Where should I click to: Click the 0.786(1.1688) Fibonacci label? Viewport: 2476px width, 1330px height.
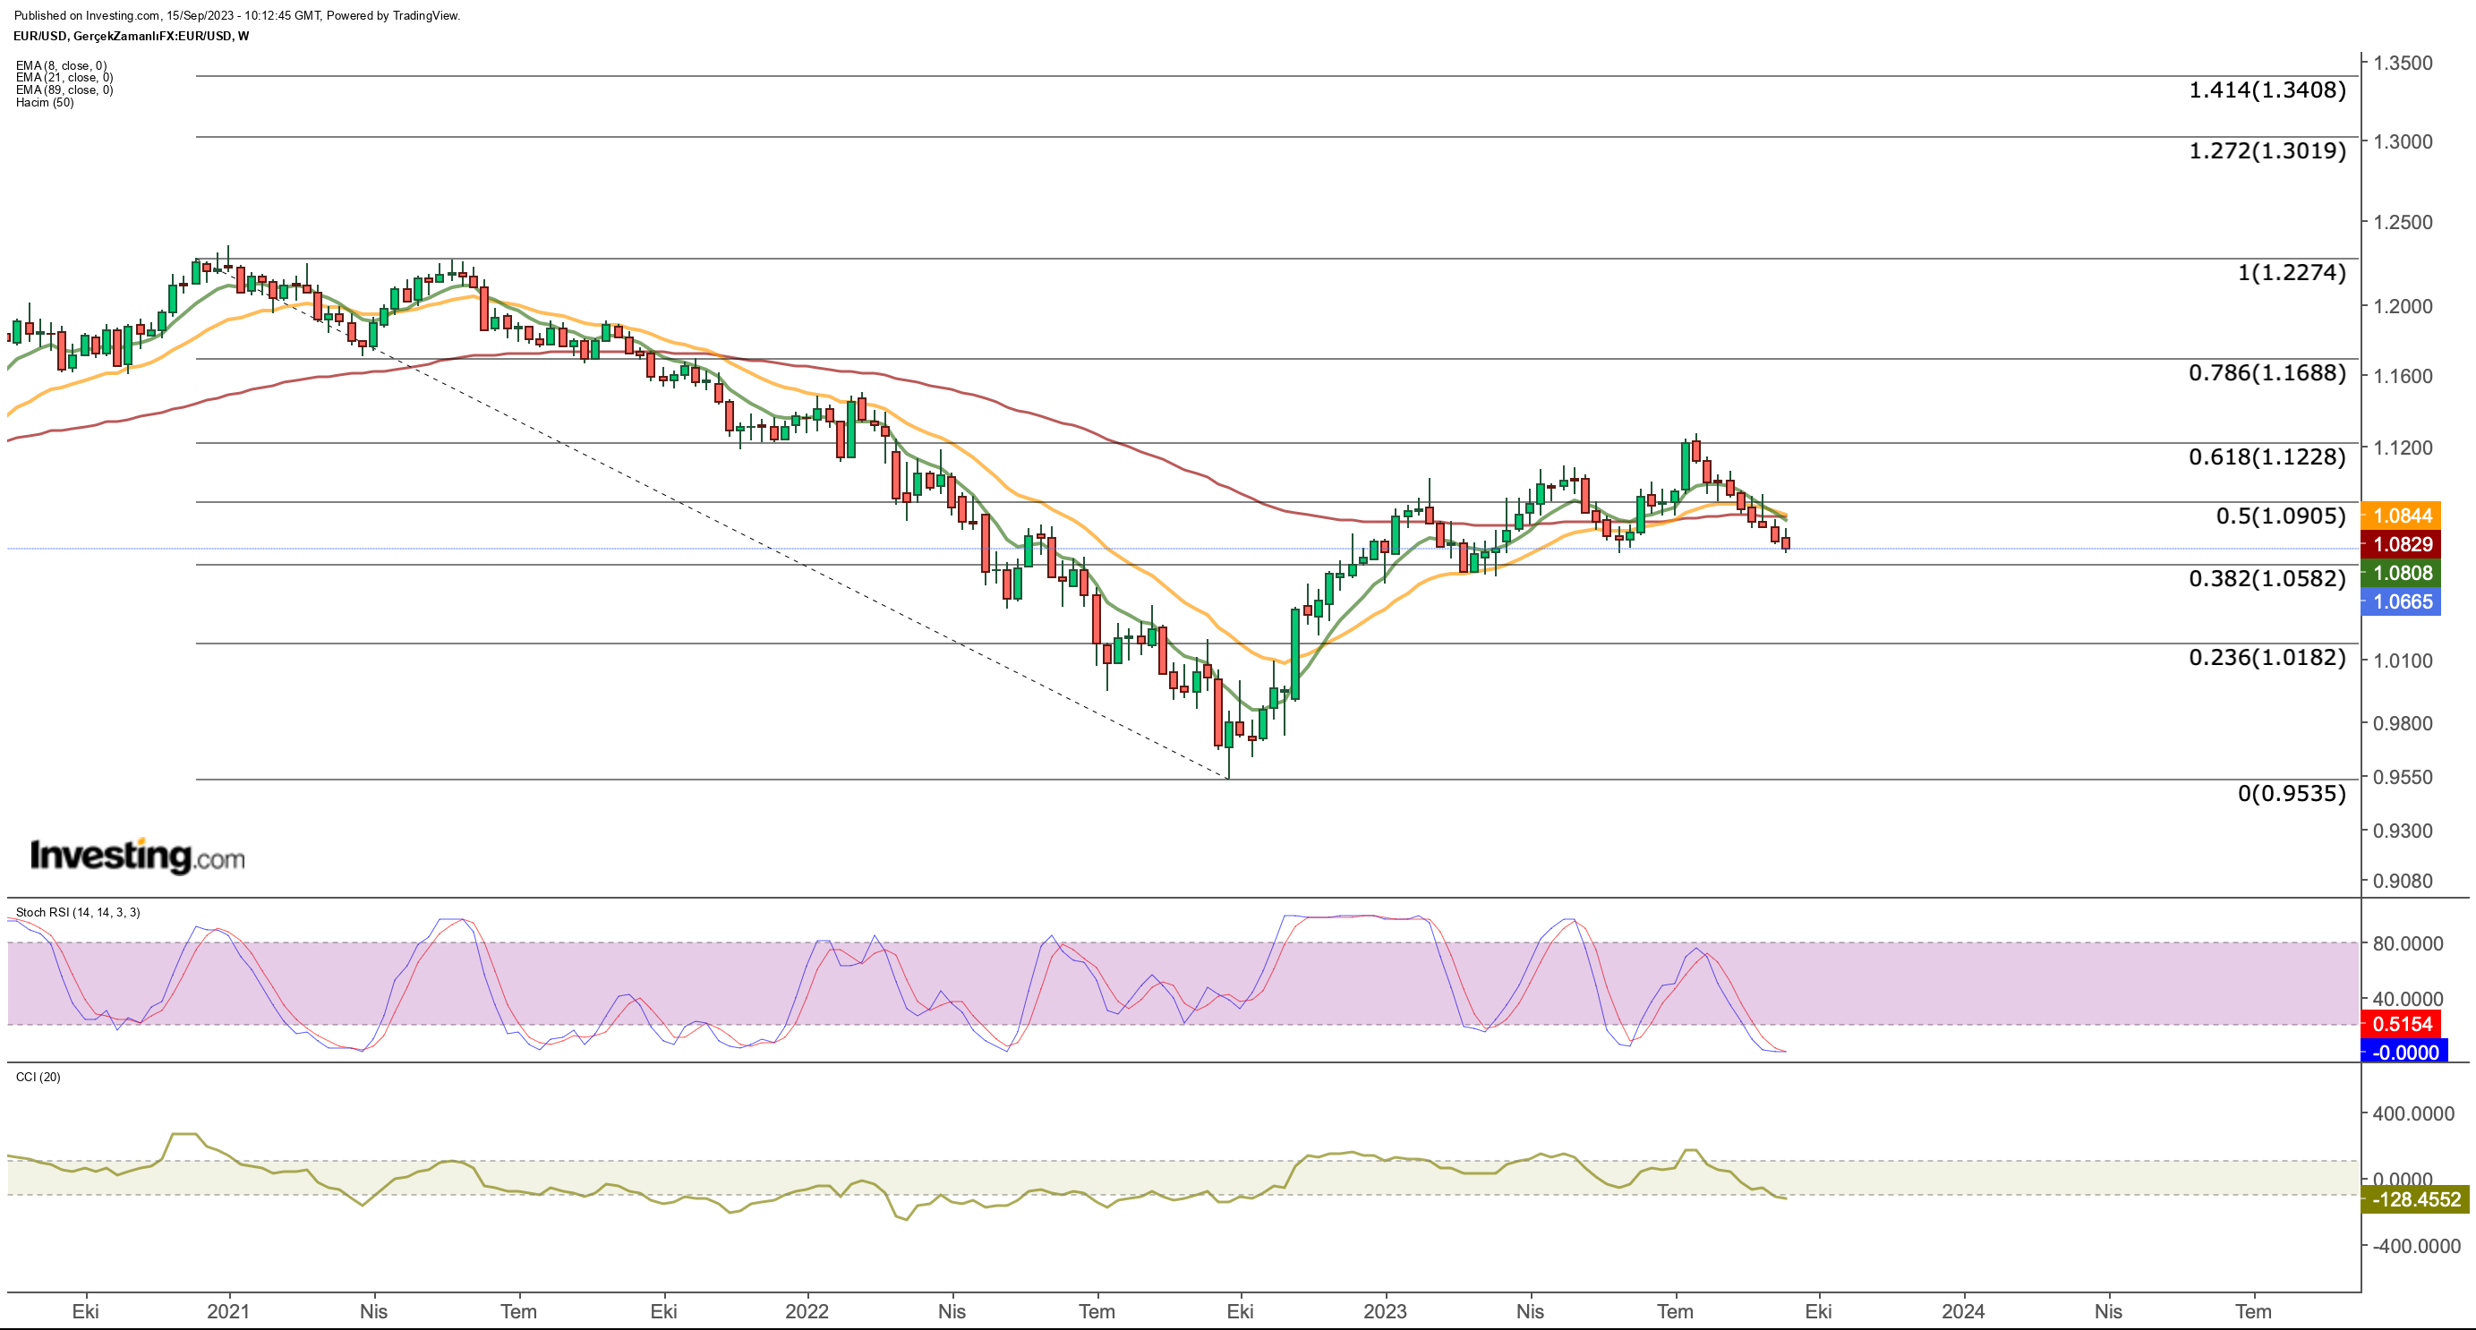coord(2267,373)
